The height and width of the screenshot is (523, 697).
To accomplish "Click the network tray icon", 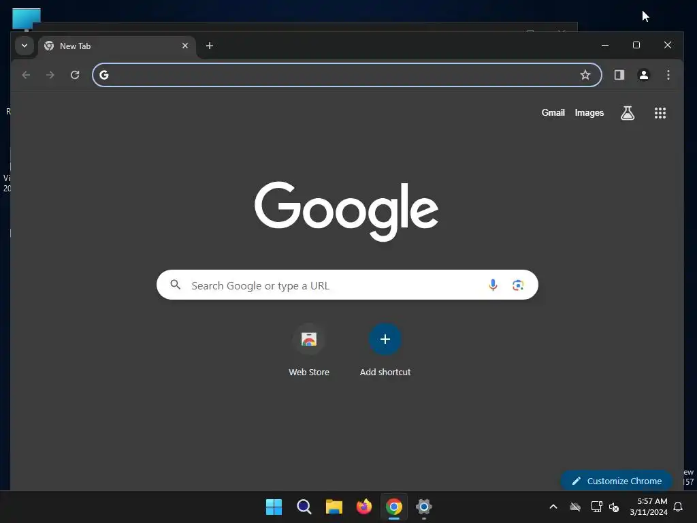I will [596, 507].
